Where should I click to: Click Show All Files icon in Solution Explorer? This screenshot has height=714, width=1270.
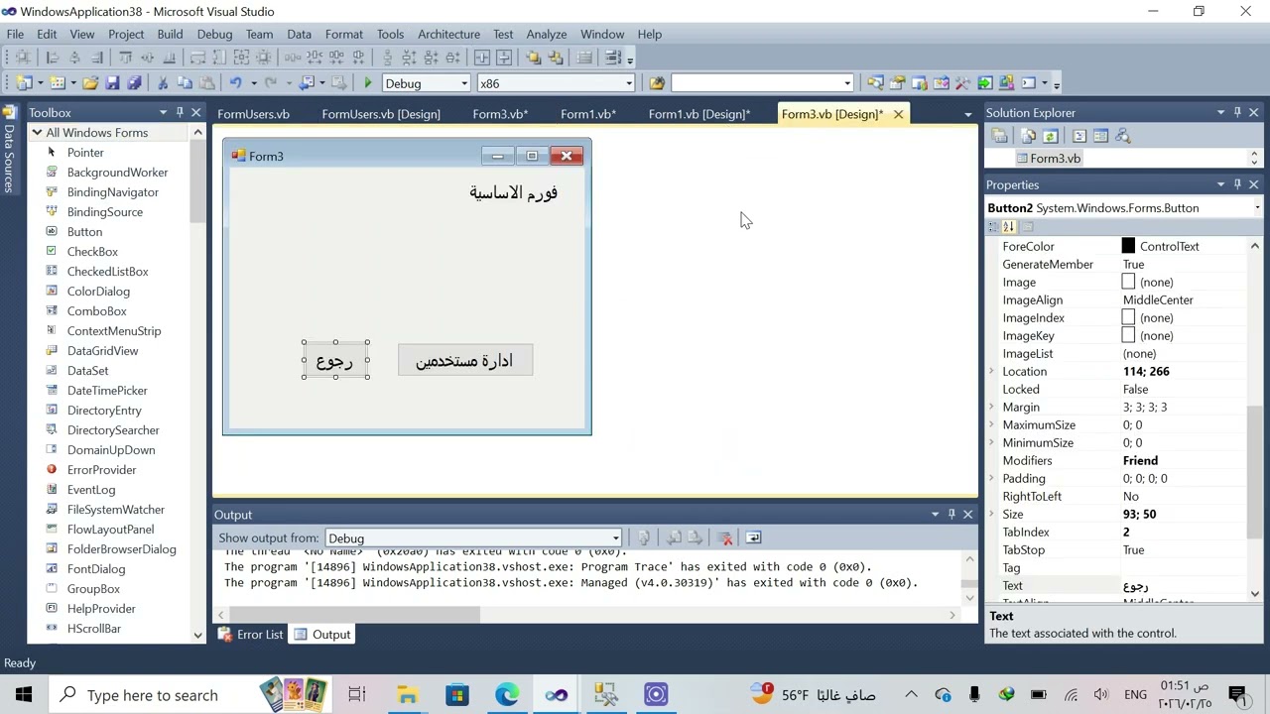1028,136
